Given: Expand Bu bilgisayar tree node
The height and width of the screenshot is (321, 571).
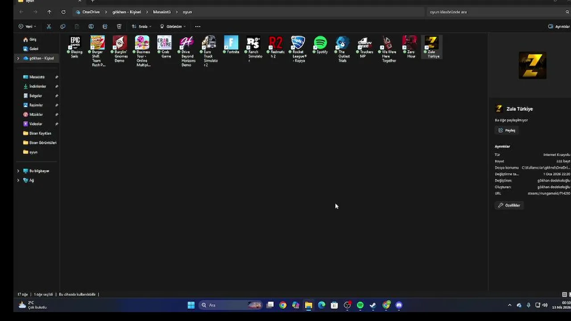Looking at the screenshot, I should click(18, 171).
